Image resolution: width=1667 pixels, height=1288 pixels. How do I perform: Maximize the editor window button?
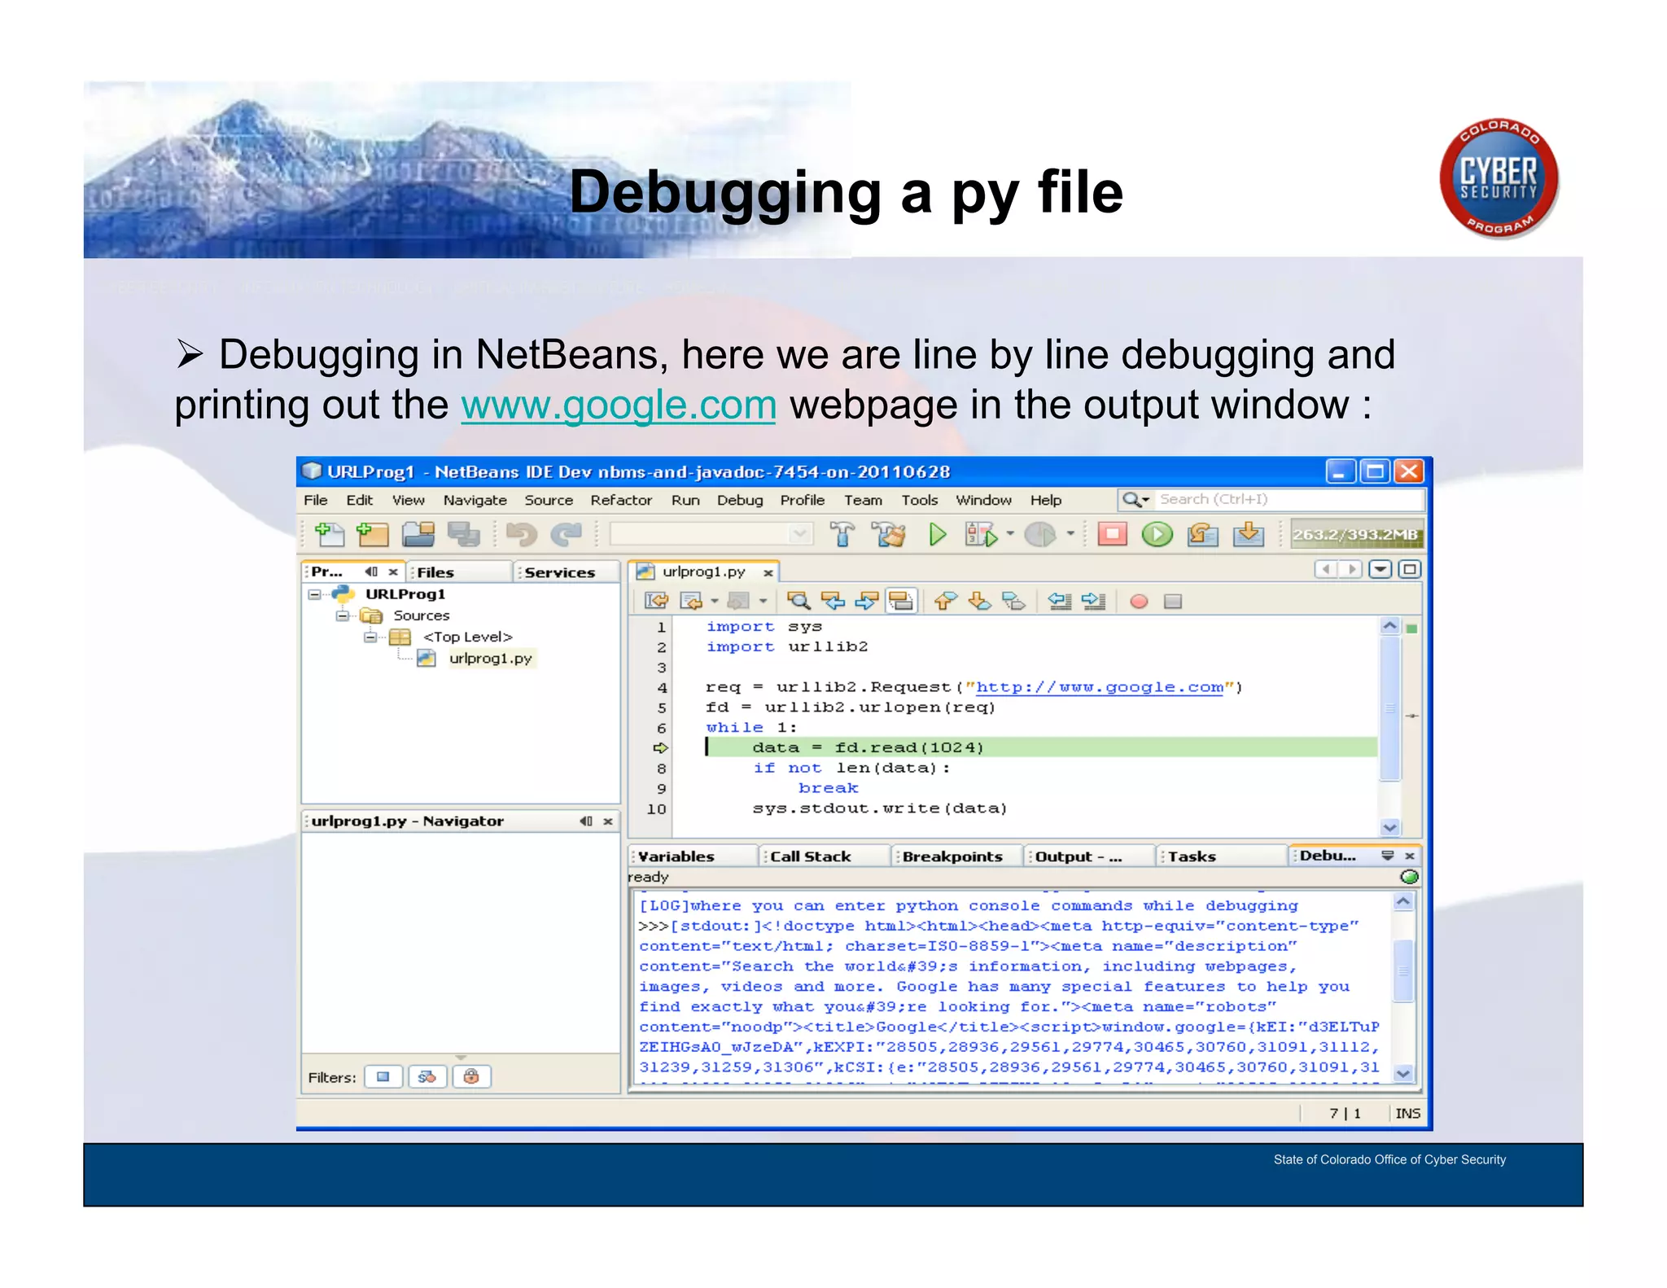point(1410,569)
